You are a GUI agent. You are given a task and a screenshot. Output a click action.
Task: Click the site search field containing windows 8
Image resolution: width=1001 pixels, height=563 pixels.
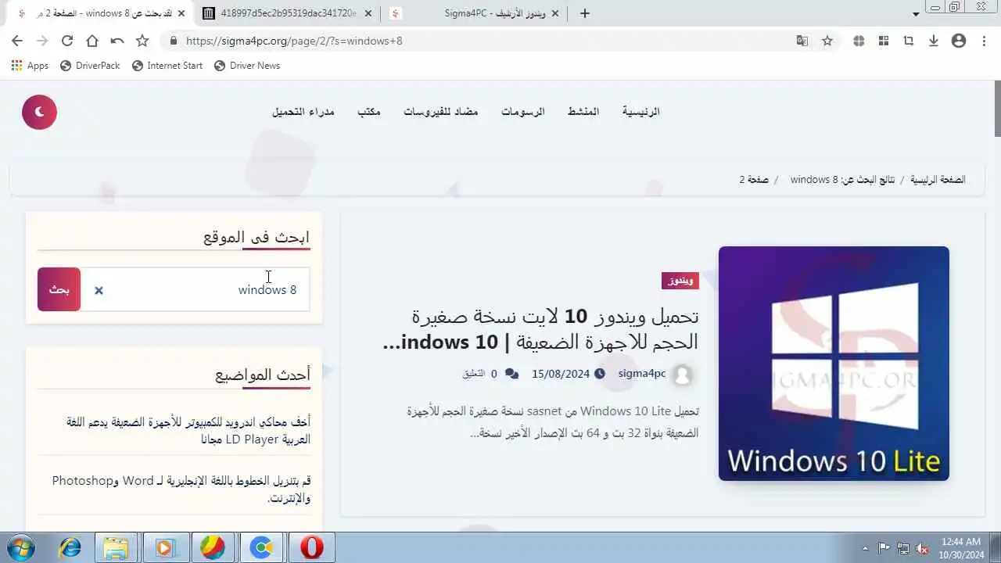196,289
